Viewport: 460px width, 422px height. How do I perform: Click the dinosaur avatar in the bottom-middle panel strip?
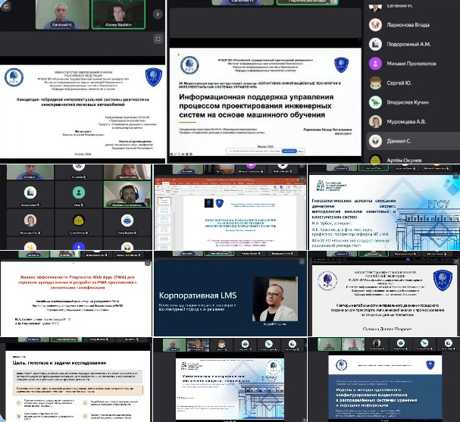[x=268, y=345]
